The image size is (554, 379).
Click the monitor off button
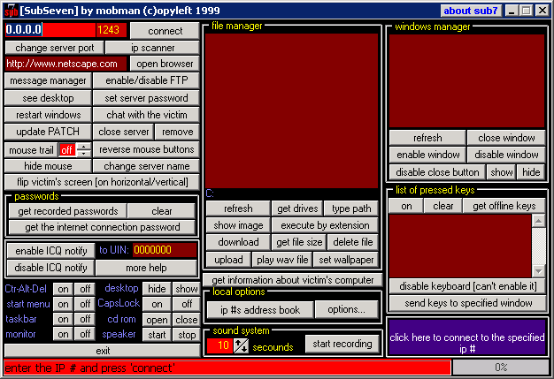pos(83,334)
